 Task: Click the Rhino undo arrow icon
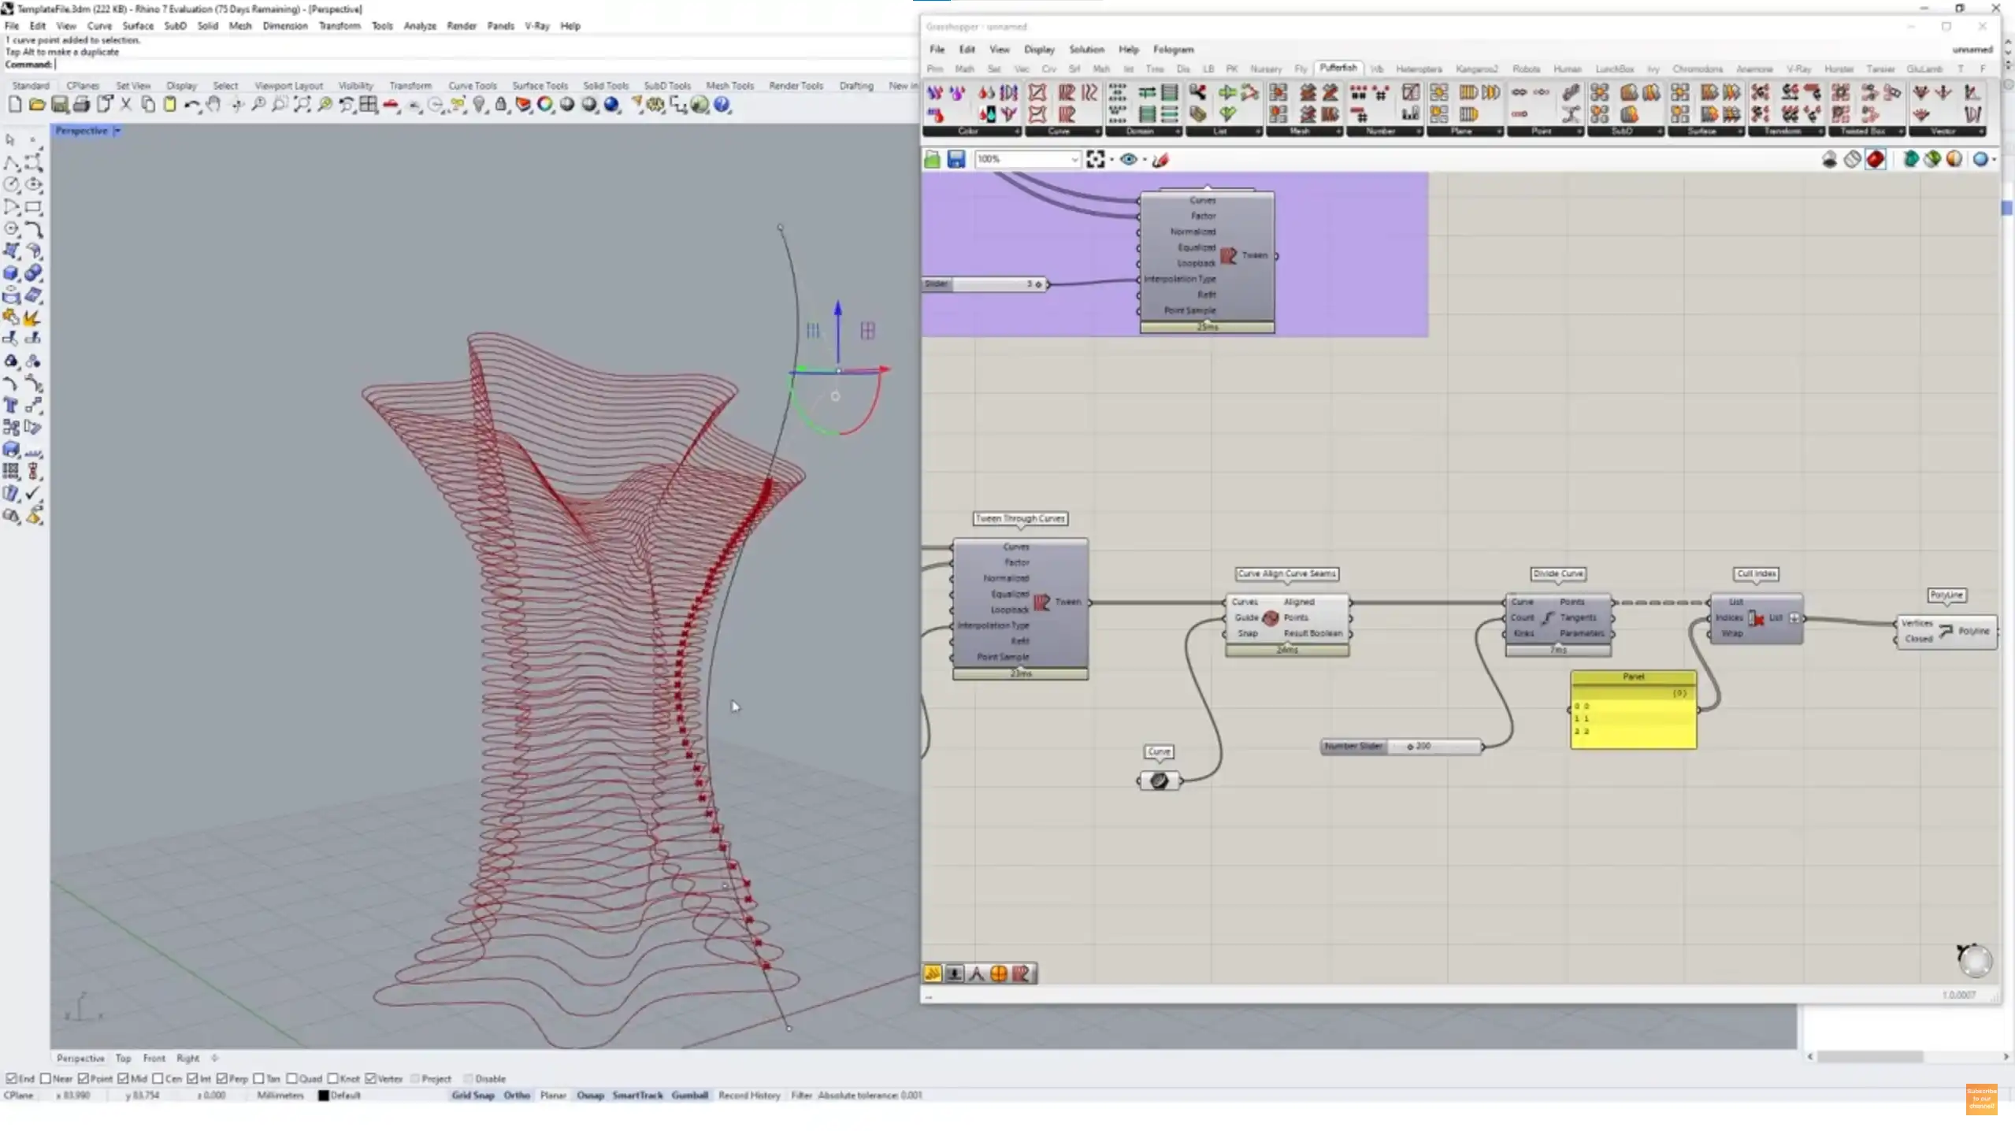click(191, 105)
